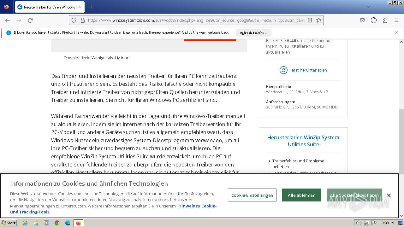The height and width of the screenshot is (227, 404).
Task: Open Cookie-Einstellungen
Action: click(x=252, y=195)
